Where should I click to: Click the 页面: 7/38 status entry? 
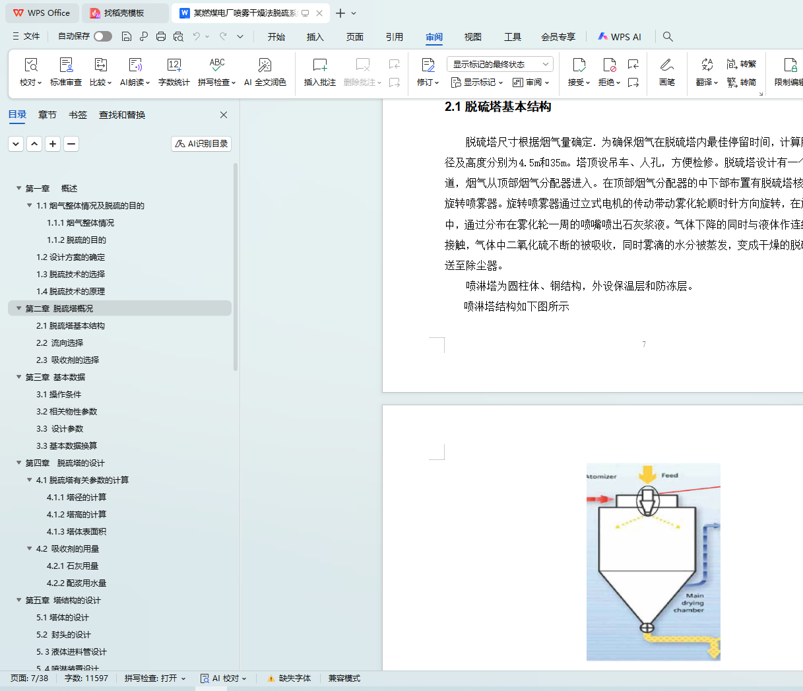29,678
